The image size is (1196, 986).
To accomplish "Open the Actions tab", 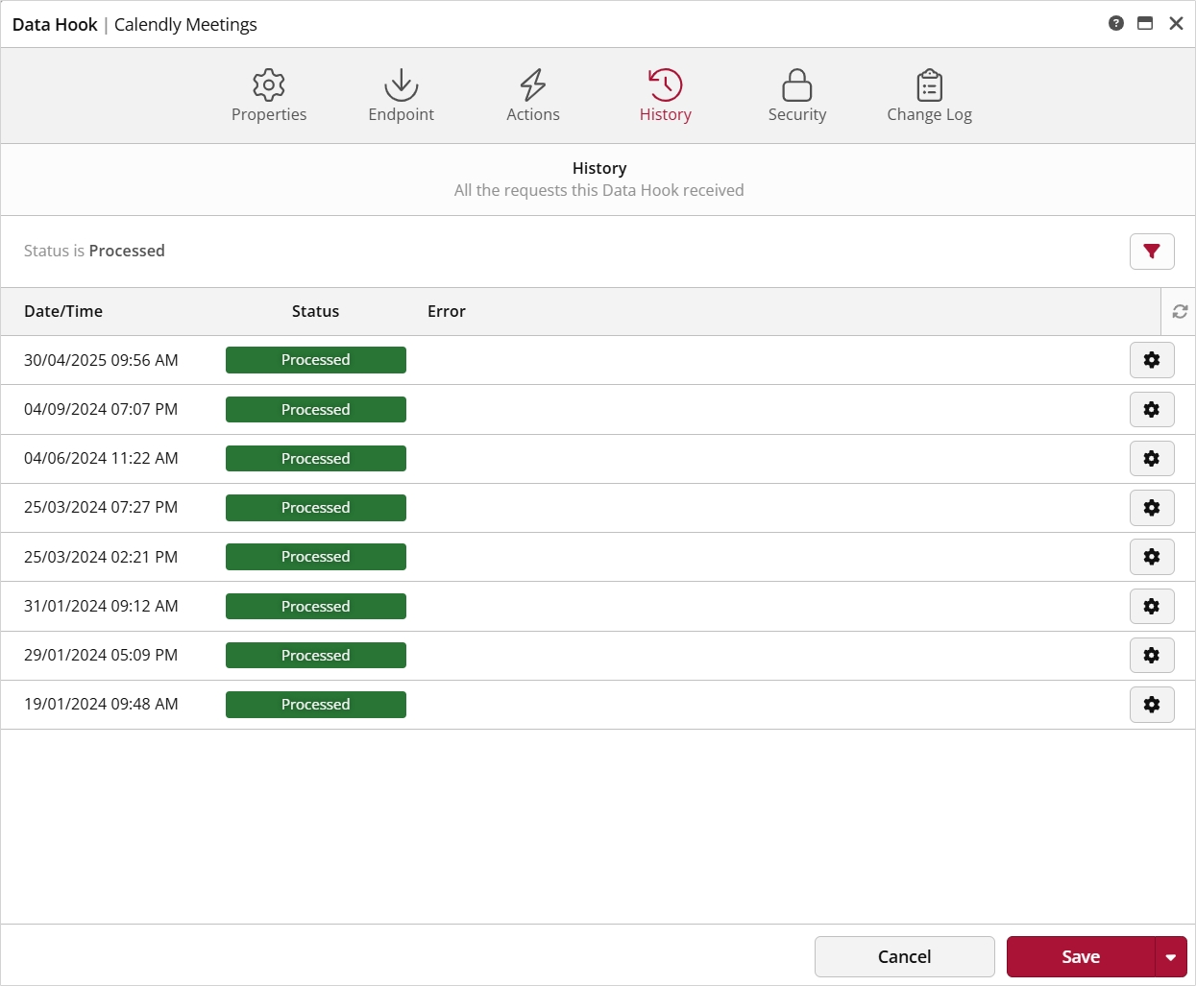I will [533, 96].
